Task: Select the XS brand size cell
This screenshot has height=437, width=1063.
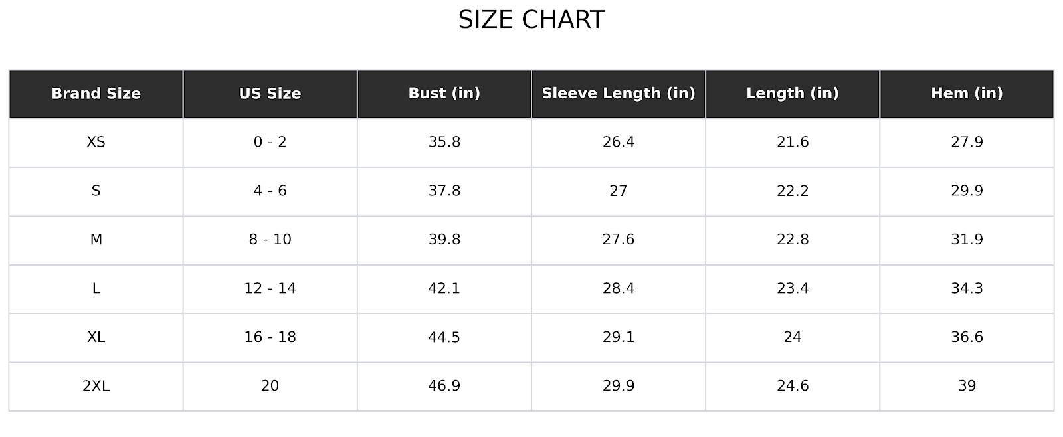Action: click(96, 142)
